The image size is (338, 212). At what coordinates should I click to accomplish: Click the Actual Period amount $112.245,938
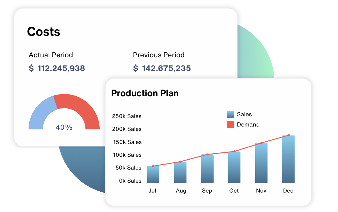[x=57, y=68]
